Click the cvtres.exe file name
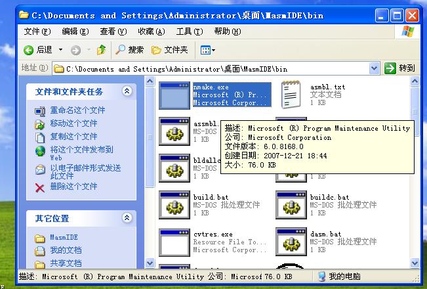Viewport: 427px width, 289px height. point(213,234)
